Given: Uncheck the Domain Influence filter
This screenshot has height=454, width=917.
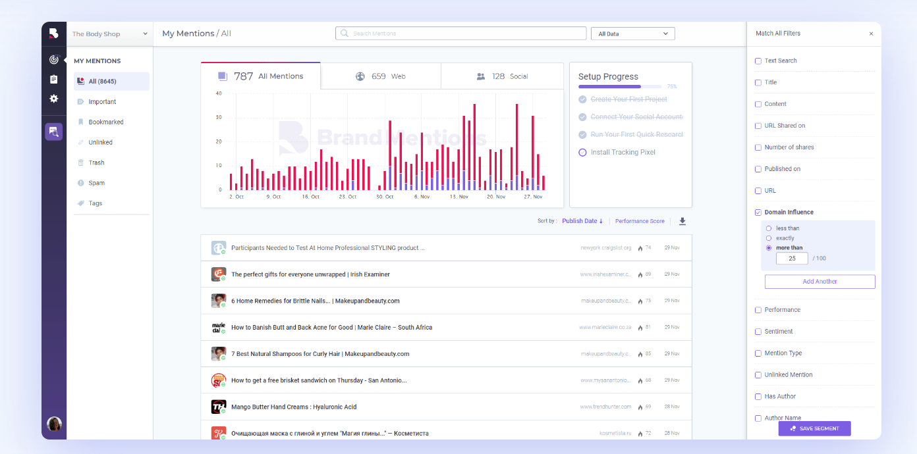Looking at the screenshot, I should (x=758, y=213).
